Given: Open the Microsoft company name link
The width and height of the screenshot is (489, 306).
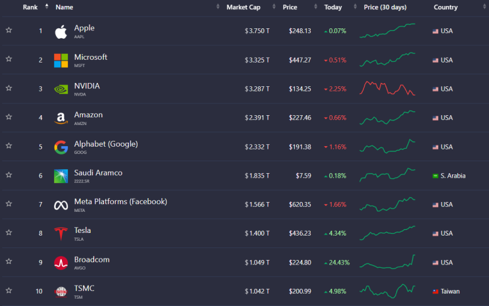Looking at the screenshot, I should coord(91,57).
